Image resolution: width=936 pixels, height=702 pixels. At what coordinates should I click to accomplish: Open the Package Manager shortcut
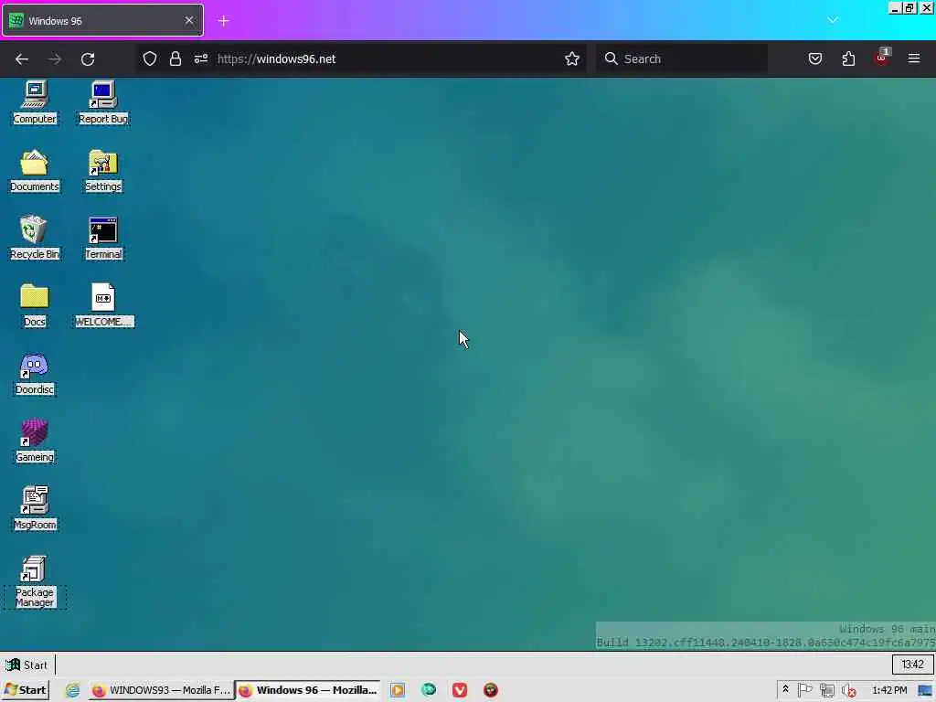35,581
